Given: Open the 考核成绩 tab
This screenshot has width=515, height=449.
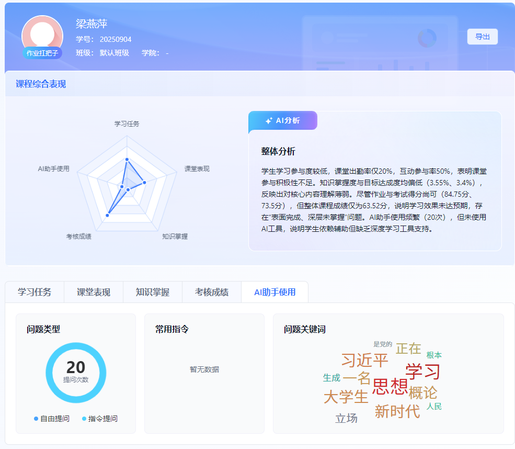Looking at the screenshot, I should (x=212, y=292).
